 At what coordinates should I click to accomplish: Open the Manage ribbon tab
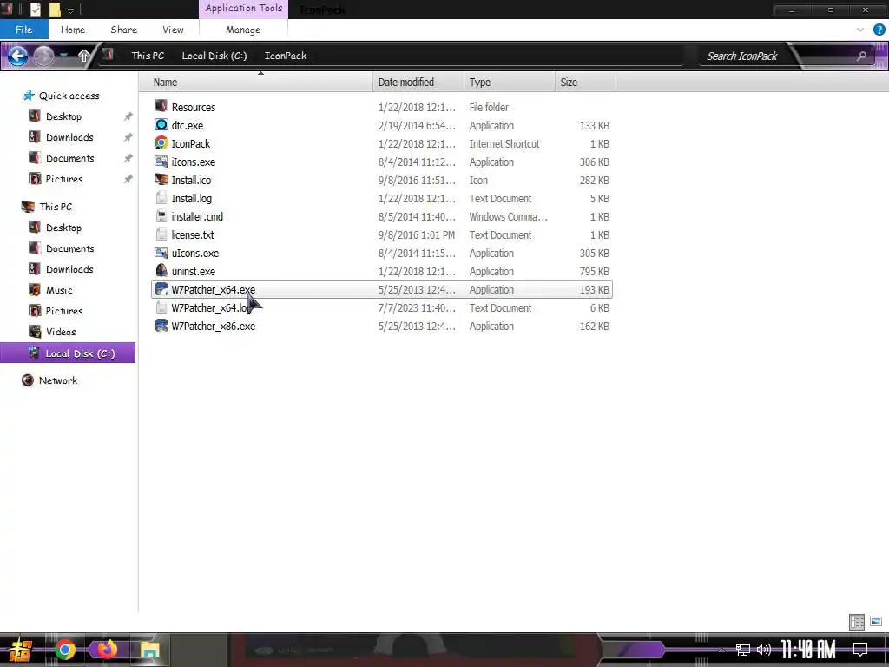[x=243, y=30]
